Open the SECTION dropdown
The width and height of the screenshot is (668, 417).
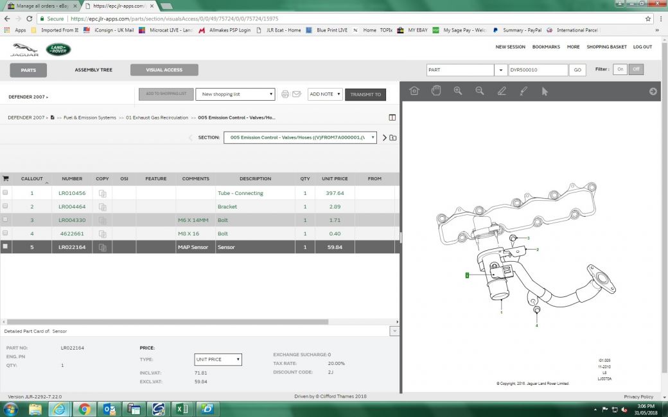tap(300, 137)
